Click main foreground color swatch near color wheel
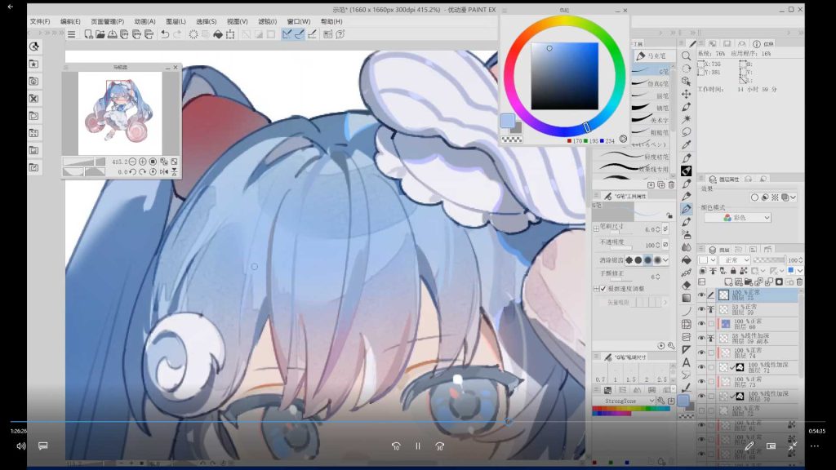This screenshot has height=470, width=836. click(x=508, y=121)
